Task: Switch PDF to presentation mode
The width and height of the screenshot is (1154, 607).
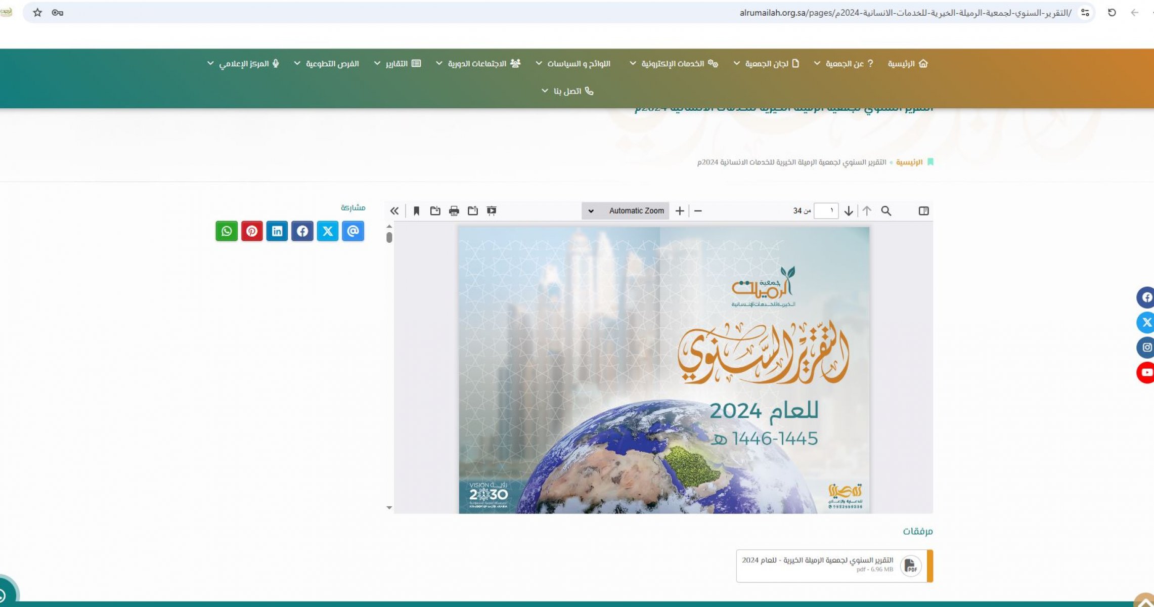Action: (491, 211)
